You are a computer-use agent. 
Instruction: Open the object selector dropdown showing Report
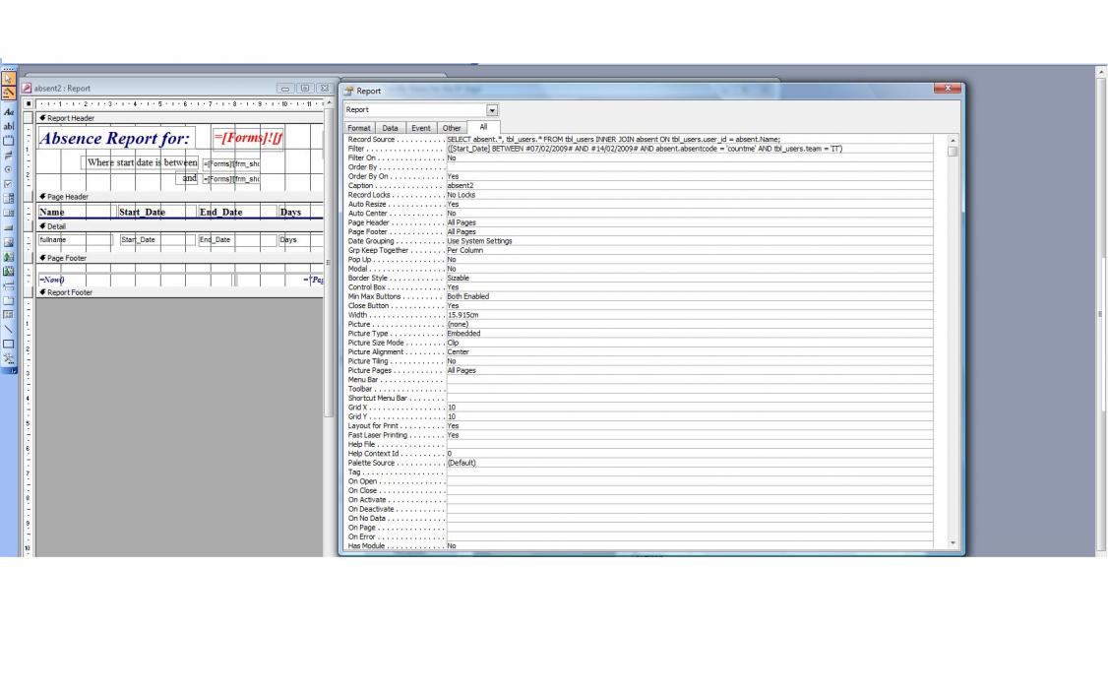[x=492, y=110]
